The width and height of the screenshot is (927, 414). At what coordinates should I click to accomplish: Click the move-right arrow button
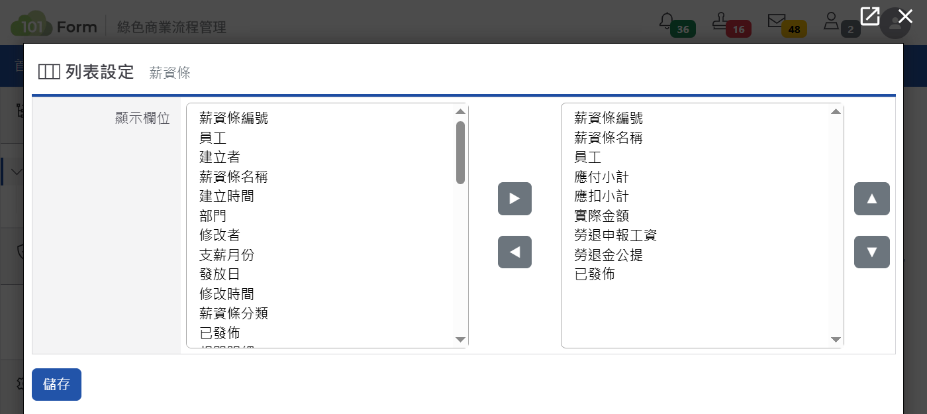(514, 199)
